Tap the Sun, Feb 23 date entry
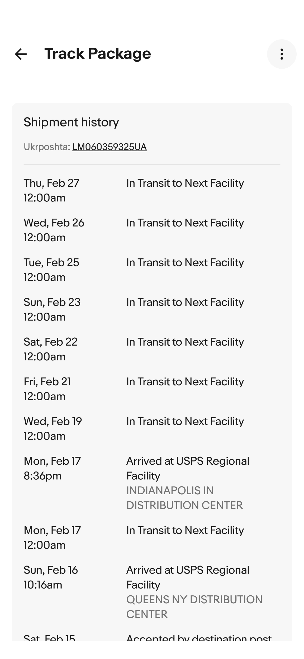 (x=52, y=309)
